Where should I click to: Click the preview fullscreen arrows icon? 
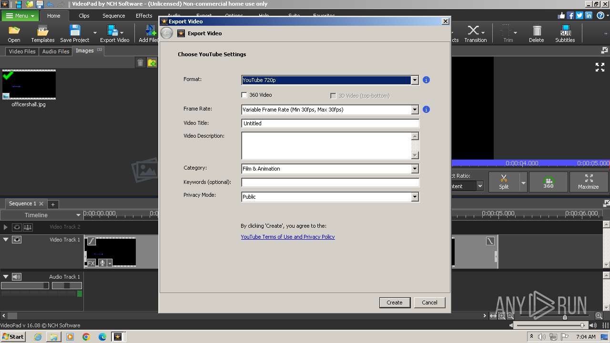[600, 67]
